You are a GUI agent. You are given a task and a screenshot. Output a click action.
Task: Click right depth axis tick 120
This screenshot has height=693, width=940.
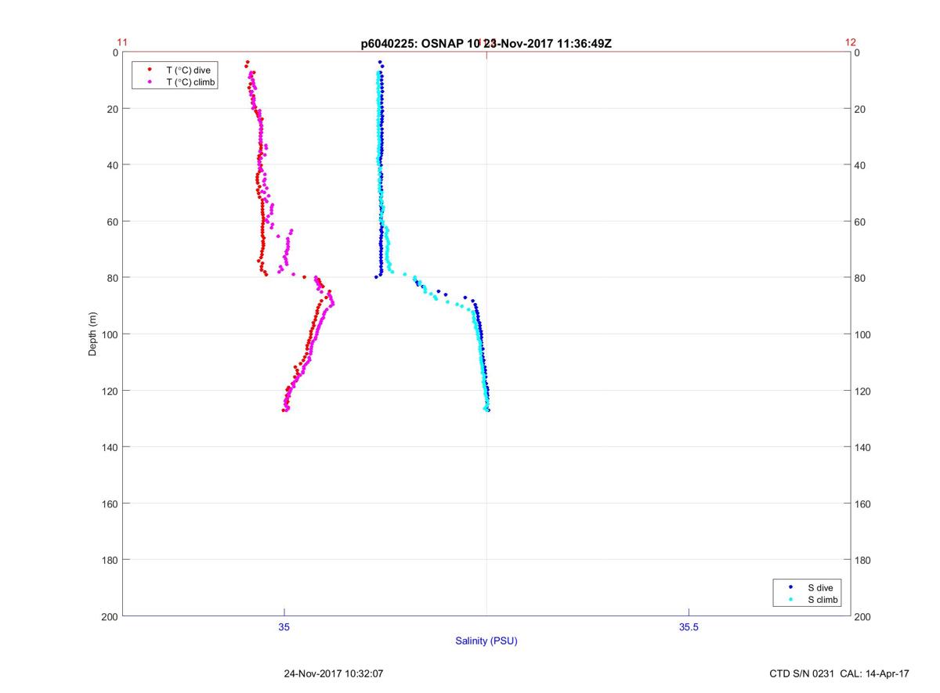(862, 391)
